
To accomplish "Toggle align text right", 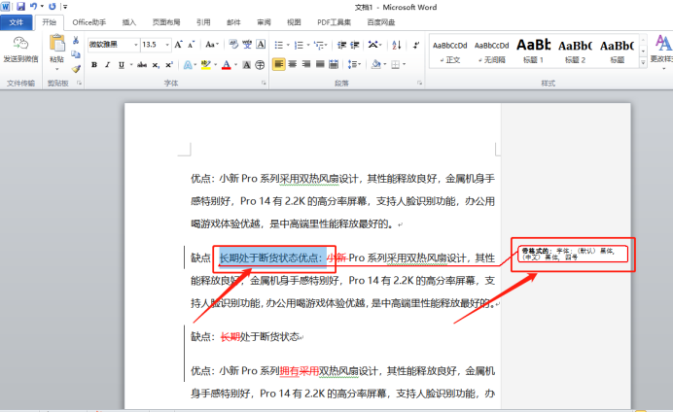I will [x=306, y=64].
